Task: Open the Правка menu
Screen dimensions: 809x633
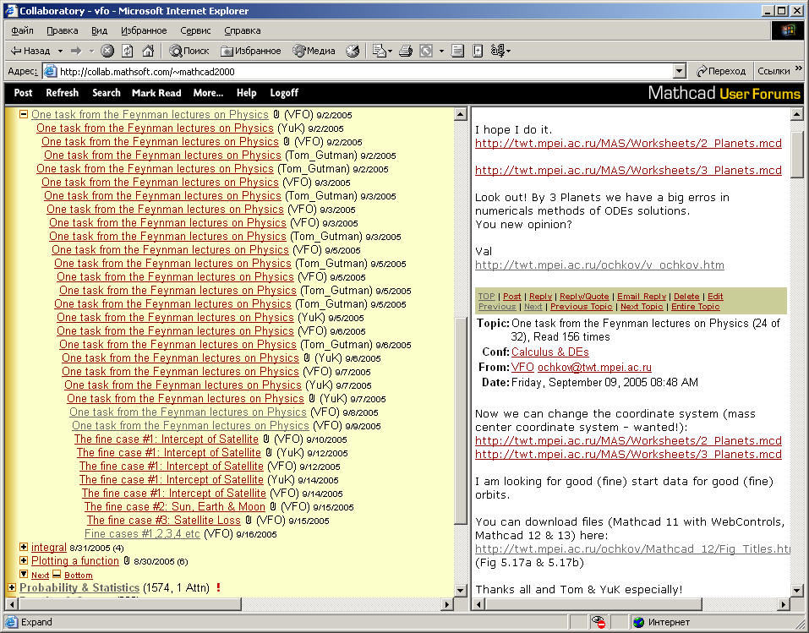Action: pyautogui.click(x=63, y=30)
